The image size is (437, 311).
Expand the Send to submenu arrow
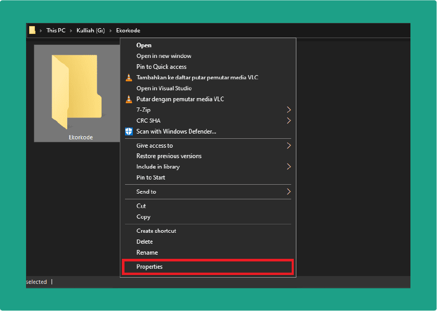tap(289, 192)
